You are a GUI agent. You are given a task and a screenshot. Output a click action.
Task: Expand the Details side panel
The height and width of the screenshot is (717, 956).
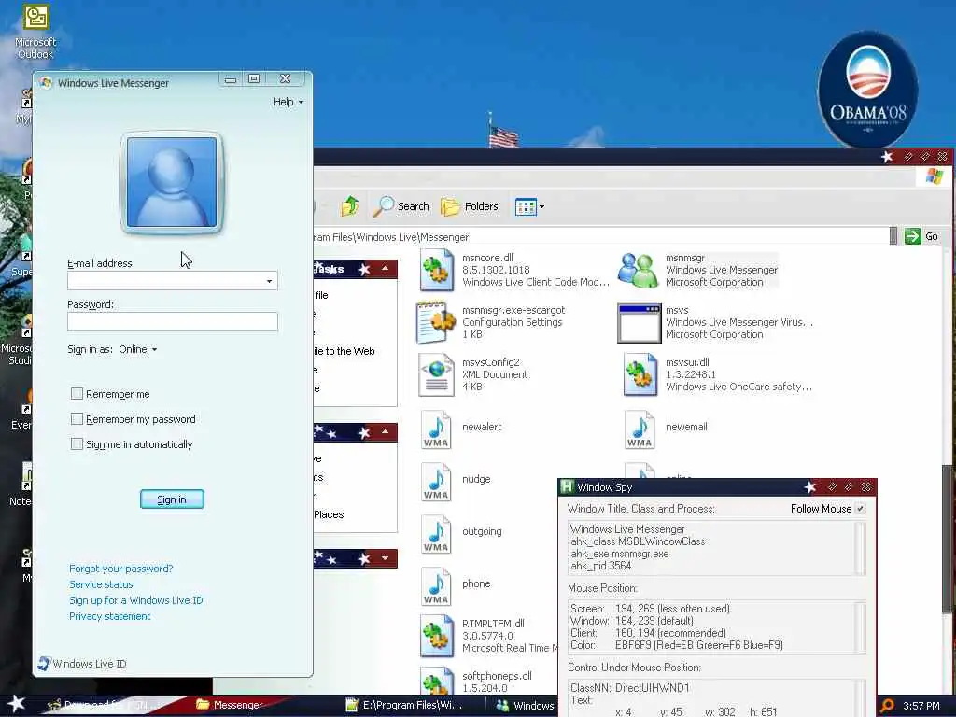click(385, 558)
